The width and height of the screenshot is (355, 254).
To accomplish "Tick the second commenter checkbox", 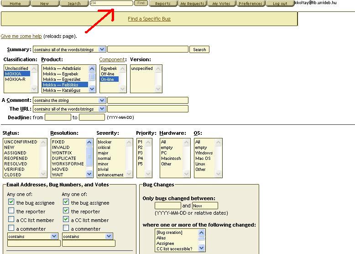I will tap(66, 228).
